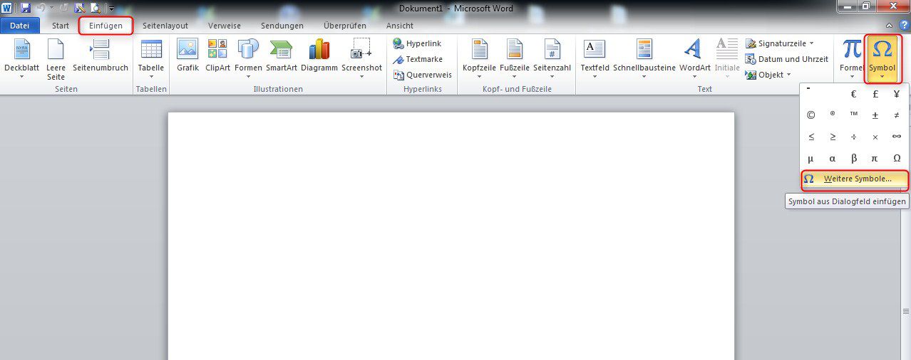Insert a Deckblatt cover page
This screenshot has width=911, height=360.
(21, 58)
